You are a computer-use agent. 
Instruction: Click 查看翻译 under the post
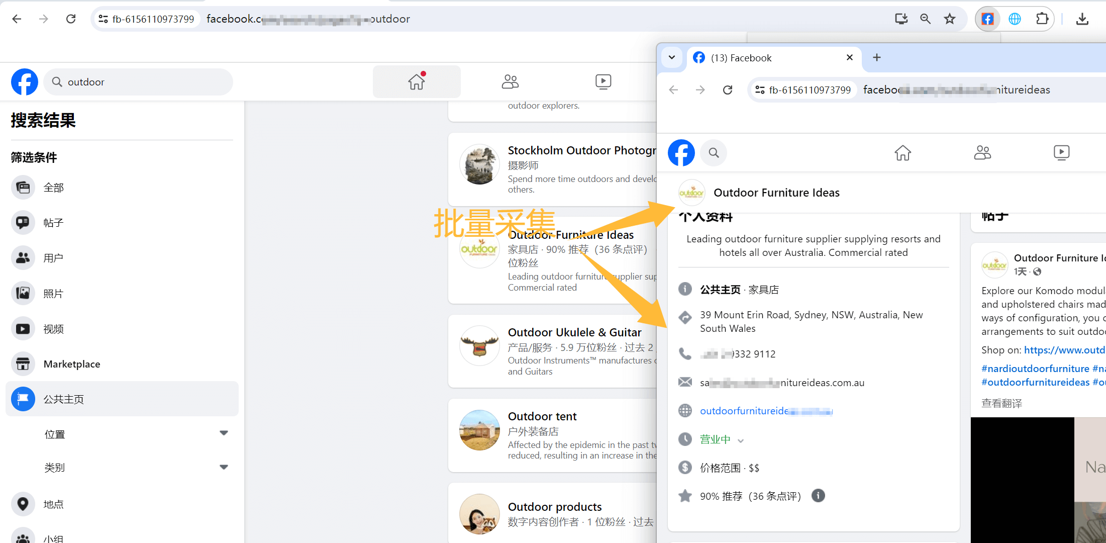coord(1001,403)
